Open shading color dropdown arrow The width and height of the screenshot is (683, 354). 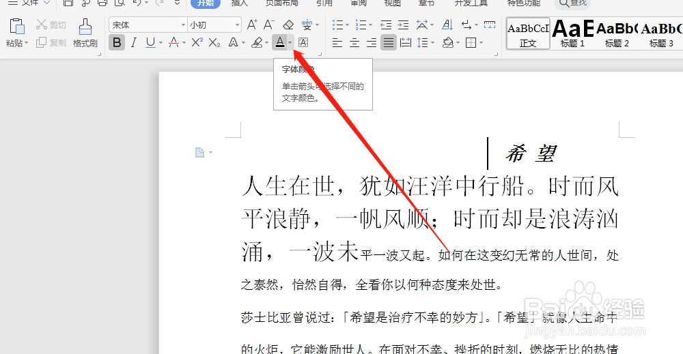(458, 42)
